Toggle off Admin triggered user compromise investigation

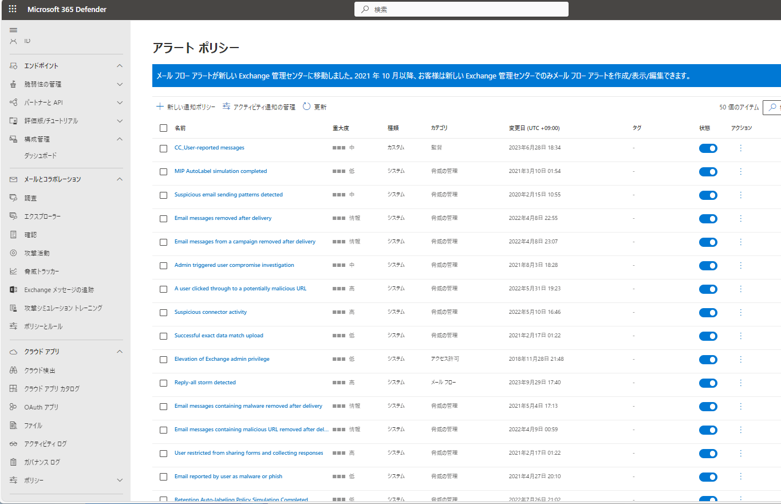click(708, 266)
